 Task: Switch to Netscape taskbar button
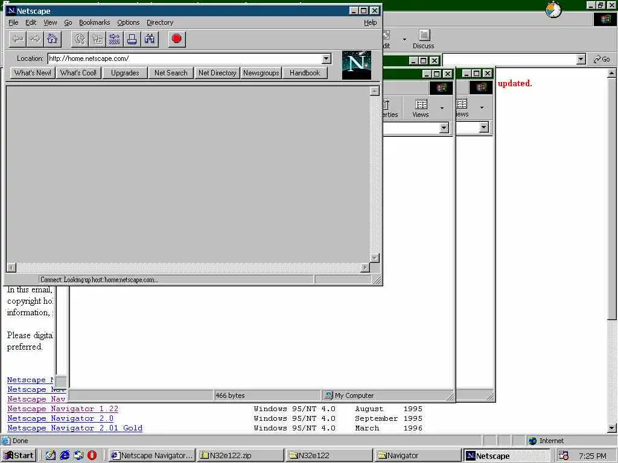click(x=506, y=456)
